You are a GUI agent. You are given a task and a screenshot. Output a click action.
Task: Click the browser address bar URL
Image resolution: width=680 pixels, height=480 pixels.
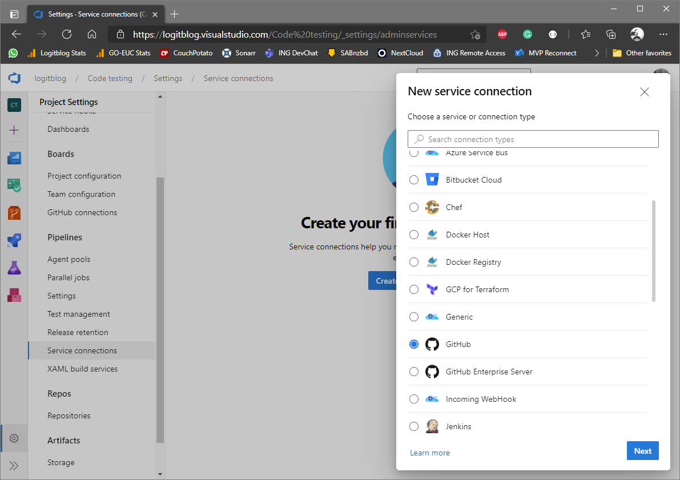(285, 35)
